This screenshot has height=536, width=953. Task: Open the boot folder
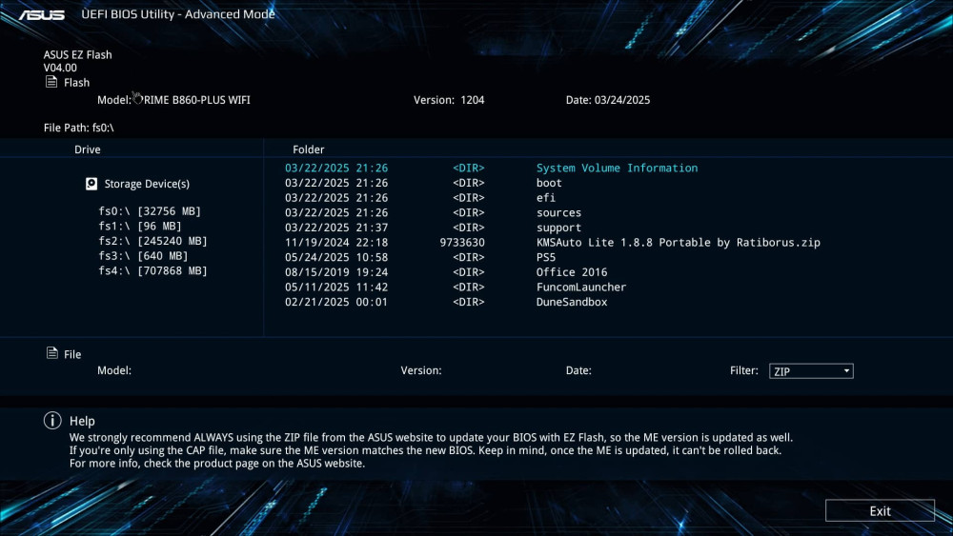pos(549,183)
